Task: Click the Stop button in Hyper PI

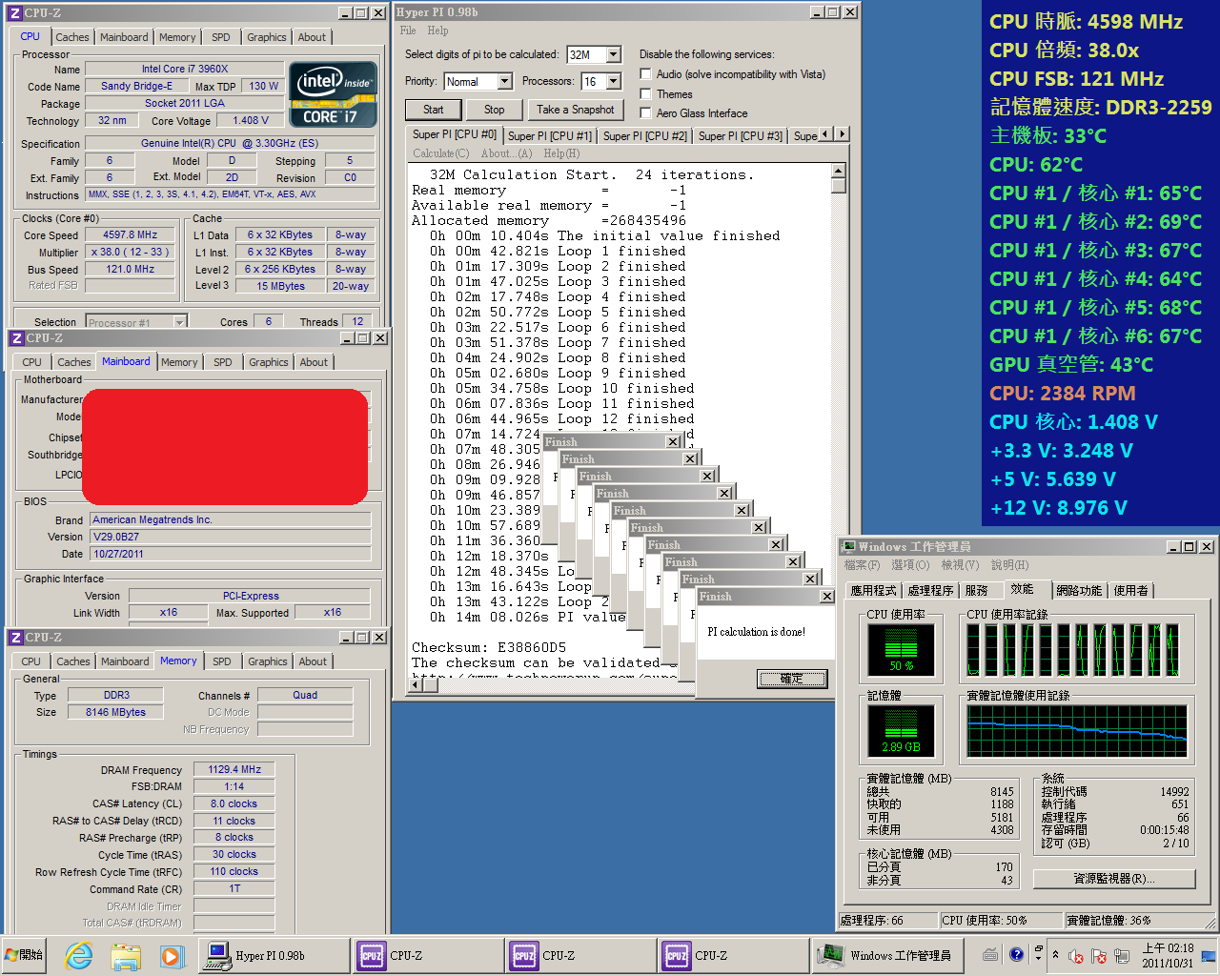Action: [494, 110]
